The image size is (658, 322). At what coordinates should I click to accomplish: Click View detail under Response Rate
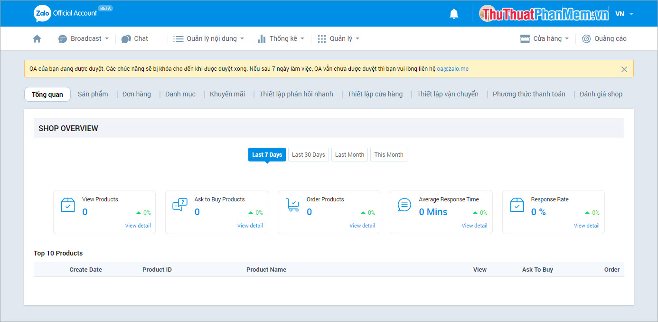pyautogui.click(x=586, y=225)
